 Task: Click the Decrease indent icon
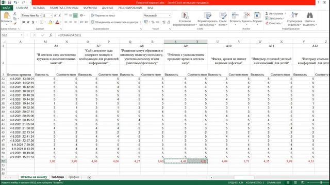[x=81, y=22]
